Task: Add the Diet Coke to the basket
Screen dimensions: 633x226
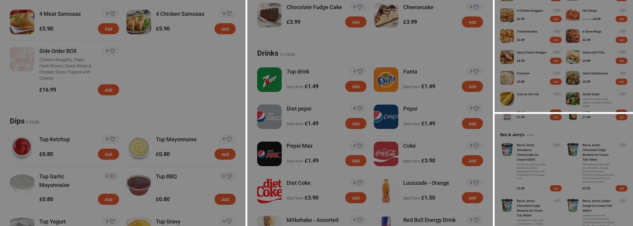Action: 356,198
